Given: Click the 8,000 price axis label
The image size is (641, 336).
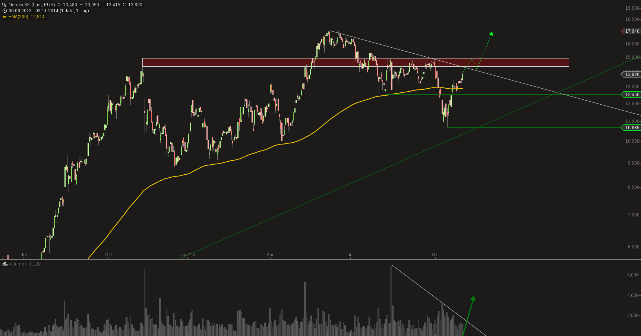Looking at the screenshot, I should 633,187.
